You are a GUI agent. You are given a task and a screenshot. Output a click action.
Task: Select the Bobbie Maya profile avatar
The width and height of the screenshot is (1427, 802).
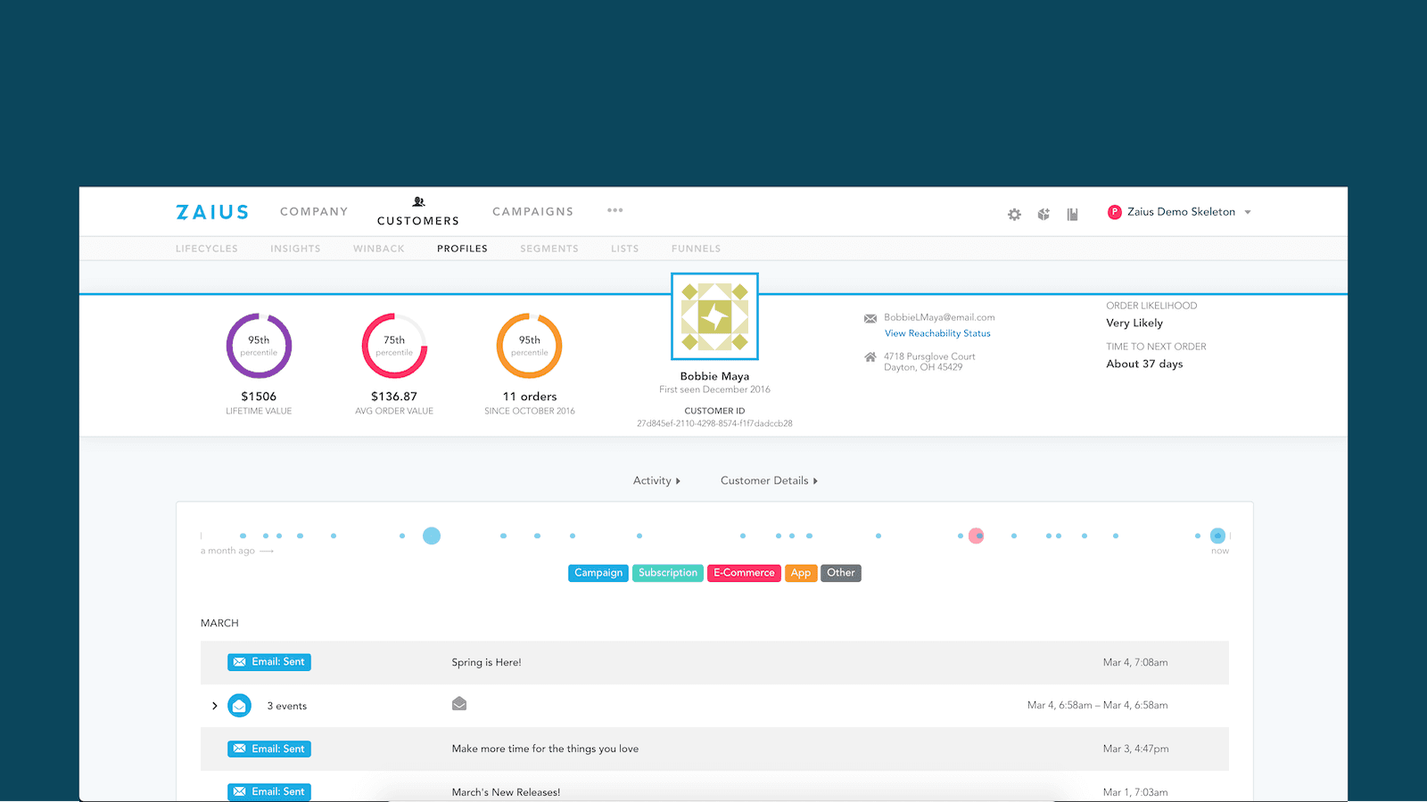714,316
